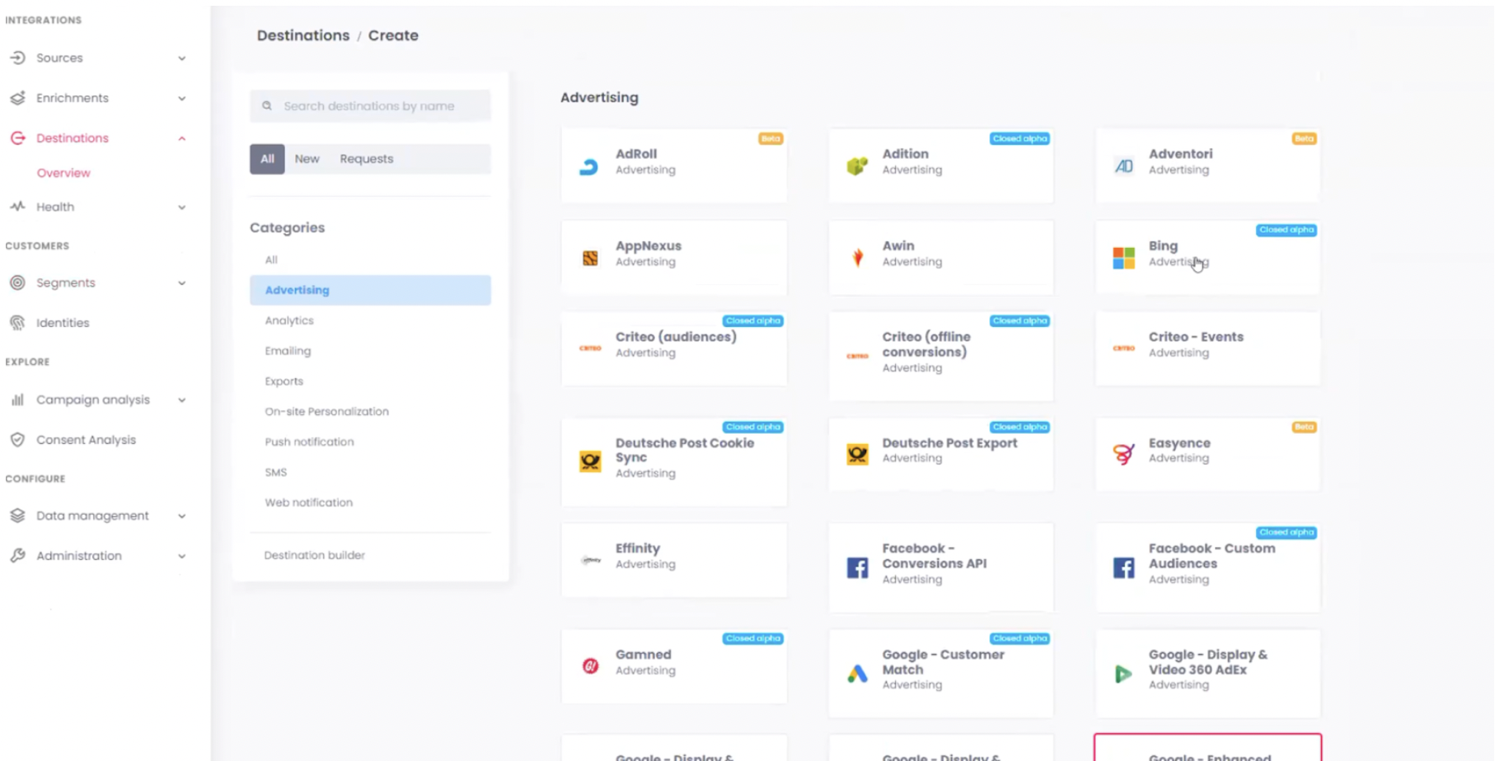The image size is (1495, 761).
Task: Click the Deutsche Post Cookie Sync logo
Action: coord(590,461)
